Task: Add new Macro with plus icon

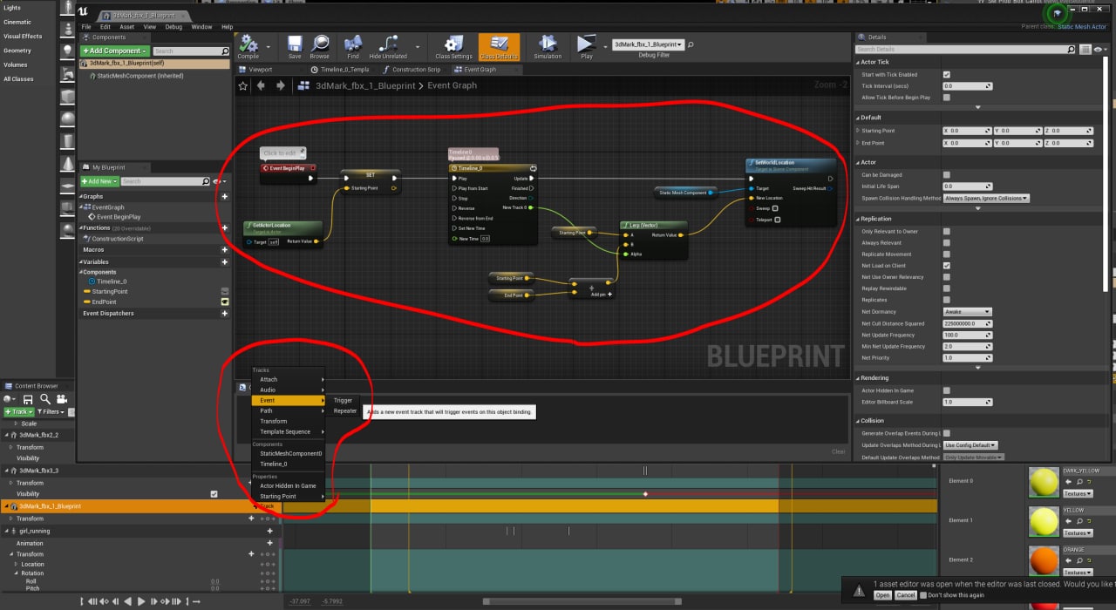Action: 225,249
